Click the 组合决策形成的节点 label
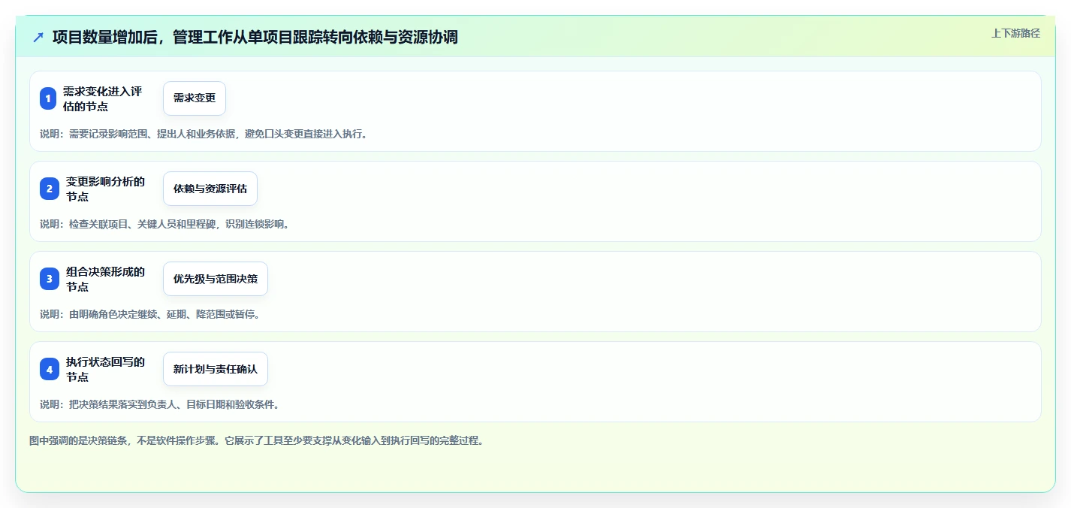This screenshot has height=508, width=1071. [x=105, y=279]
